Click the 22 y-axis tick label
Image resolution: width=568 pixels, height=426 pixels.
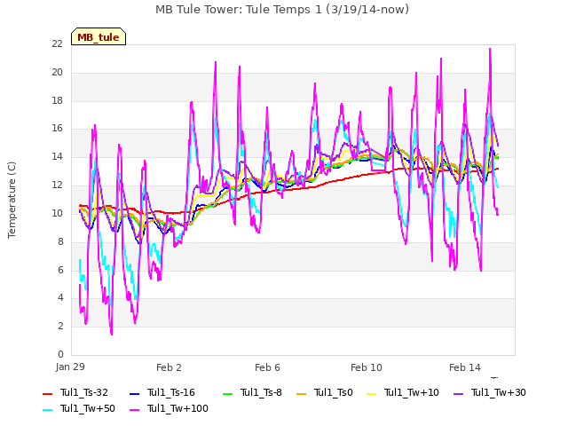click(x=57, y=43)
